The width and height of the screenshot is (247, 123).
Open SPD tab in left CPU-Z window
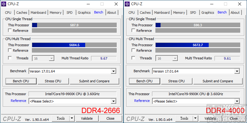click(x=69, y=13)
